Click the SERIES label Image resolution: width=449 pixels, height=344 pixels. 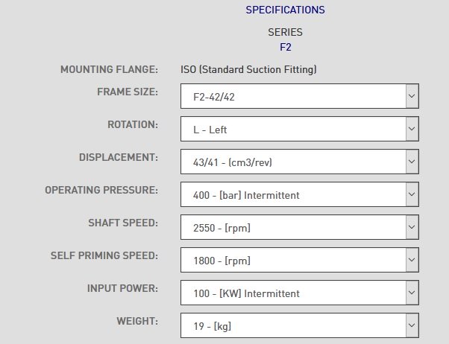point(285,33)
